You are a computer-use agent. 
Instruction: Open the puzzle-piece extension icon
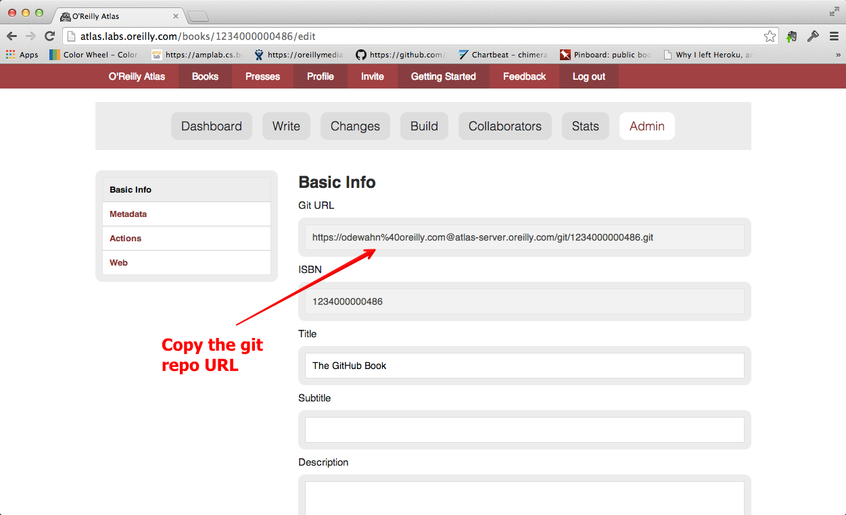(x=791, y=36)
